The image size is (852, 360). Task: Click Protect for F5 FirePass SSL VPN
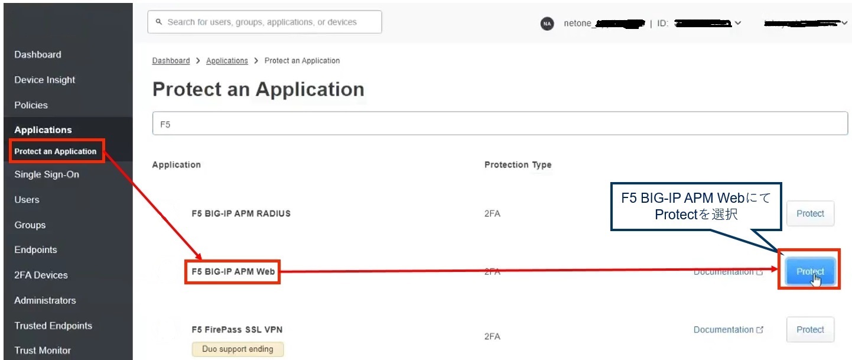(x=810, y=330)
